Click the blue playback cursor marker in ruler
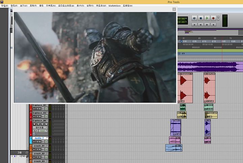The width and height of the screenshot is (243, 163). 181,41
